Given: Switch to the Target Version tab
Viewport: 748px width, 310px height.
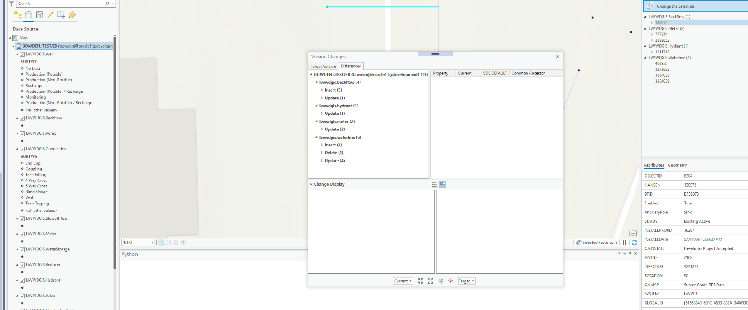Looking at the screenshot, I should coord(323,67).
